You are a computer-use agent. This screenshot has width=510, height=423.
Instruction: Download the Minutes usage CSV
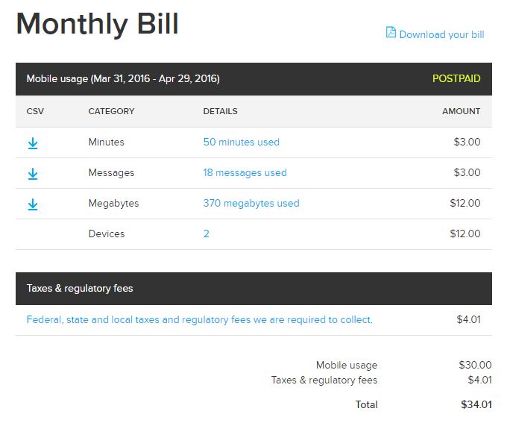pos(33,142)
